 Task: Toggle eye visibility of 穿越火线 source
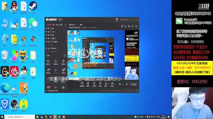tap(46, 48)
